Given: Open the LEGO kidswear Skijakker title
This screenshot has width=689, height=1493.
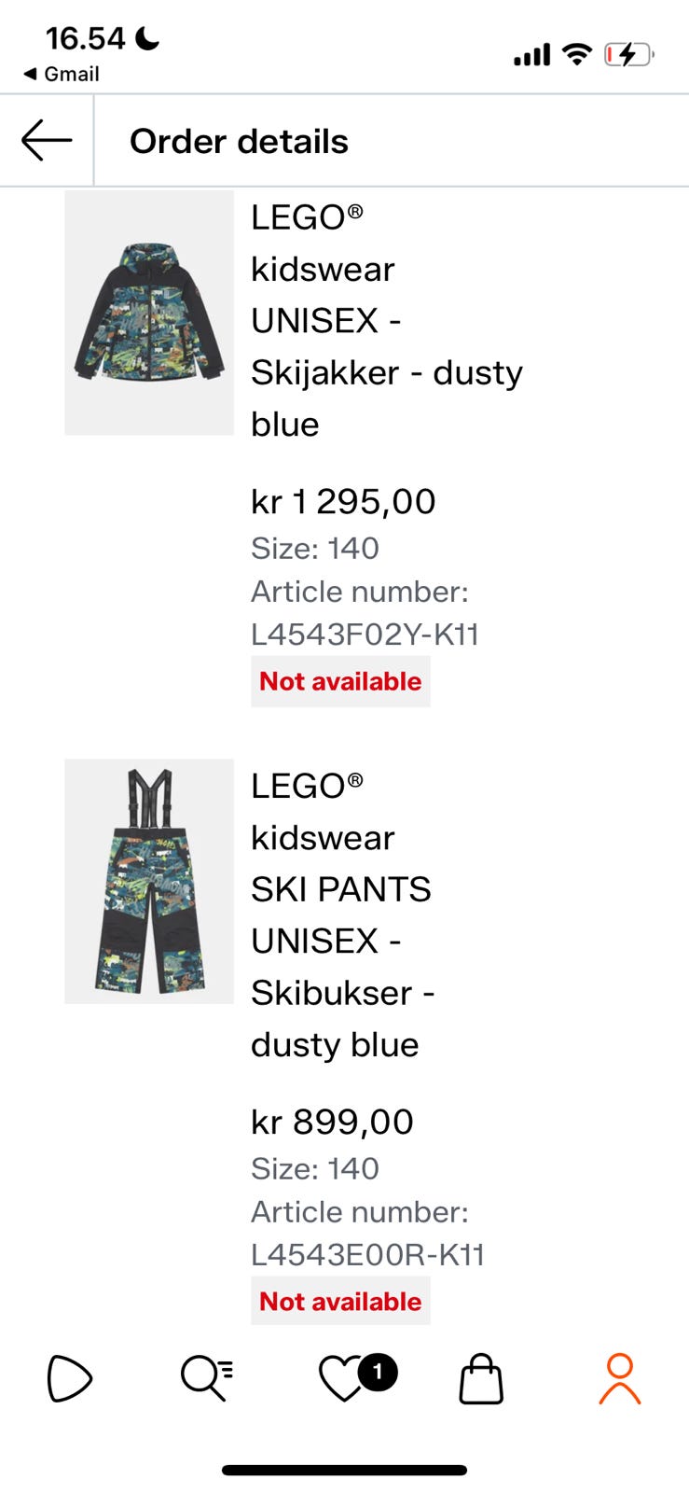Looking at the screenshot, I should (x=386, y=320).
